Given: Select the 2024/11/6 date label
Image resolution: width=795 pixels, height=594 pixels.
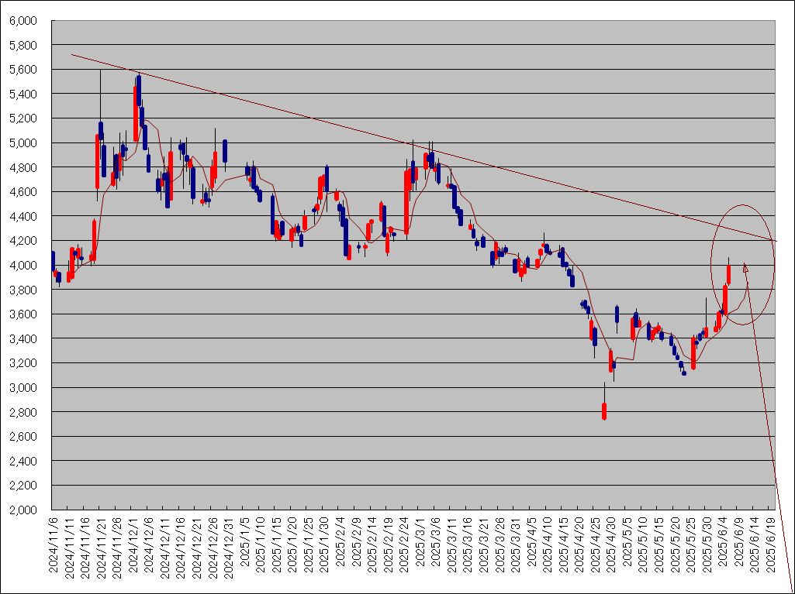Looking at the screenshot, I should (x=53, y=544).
